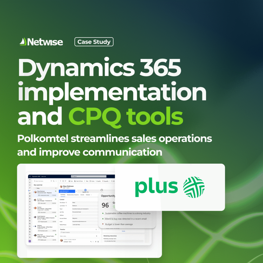The width and height of the screenshot is (263, 263).
Task: Click the Save toolbar button
Action: point(71,181)
